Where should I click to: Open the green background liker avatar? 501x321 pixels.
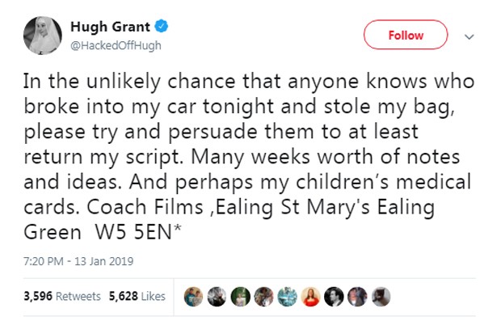point(240,297)
